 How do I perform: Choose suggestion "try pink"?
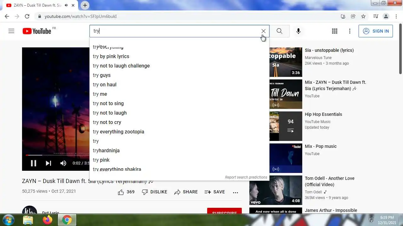tap(179, 160)
